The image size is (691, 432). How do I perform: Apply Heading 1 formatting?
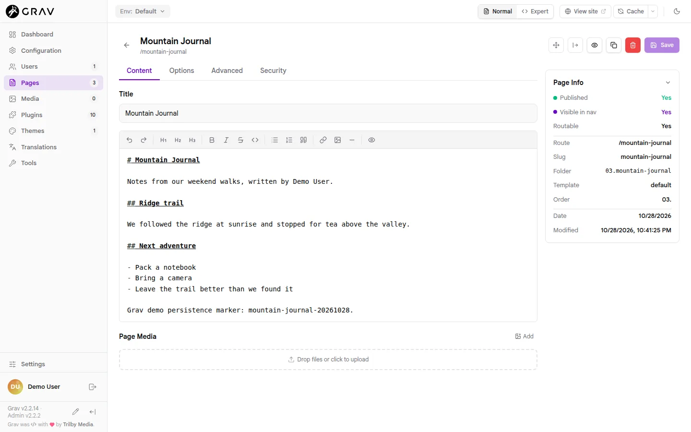pyautogui.click(x=163, y=140)
